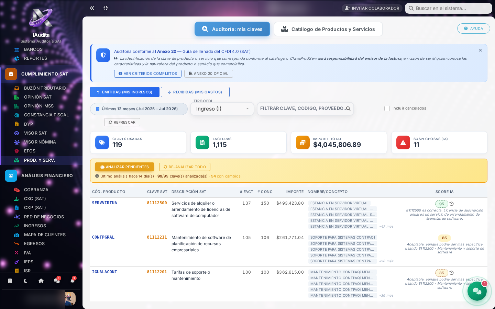Open the SERVVIRTUA product code
Image resolution: width=495 pixels, height=309 pixels.
pyautogui.click(x=104, y=203)
